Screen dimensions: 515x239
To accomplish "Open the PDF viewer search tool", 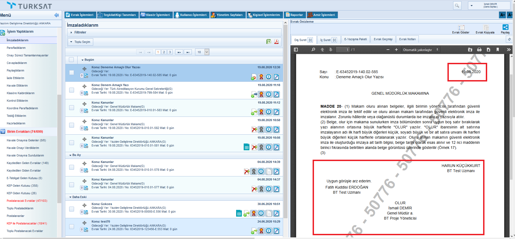I will 313,50.
